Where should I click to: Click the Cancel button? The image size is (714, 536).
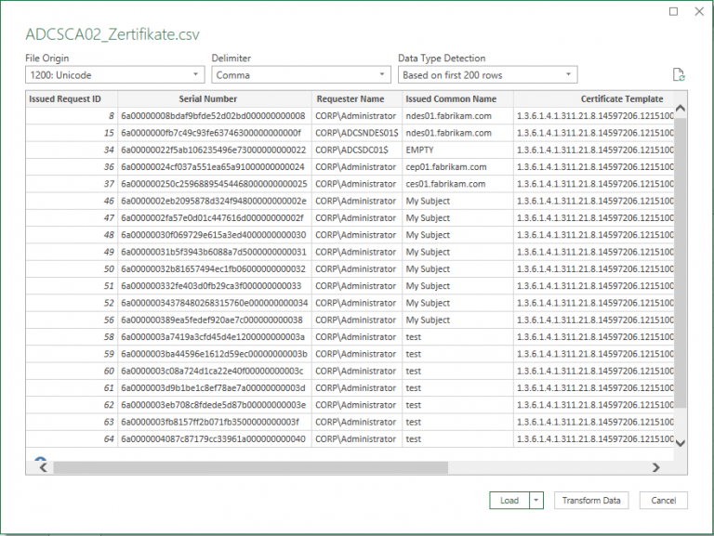(664, 501)
